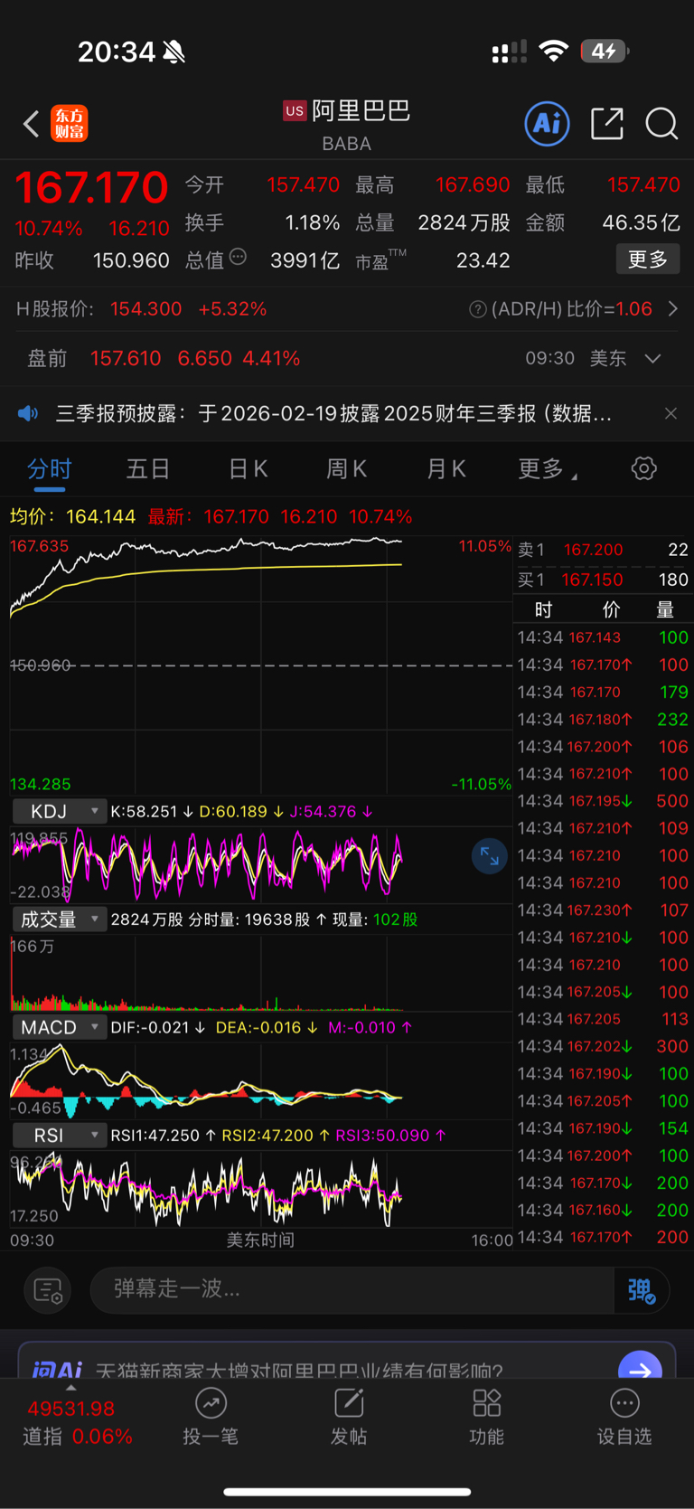The height and width of the screenshot is (1509, 694).
Task: Switch to the 日K tab
Action: [248, 468]
